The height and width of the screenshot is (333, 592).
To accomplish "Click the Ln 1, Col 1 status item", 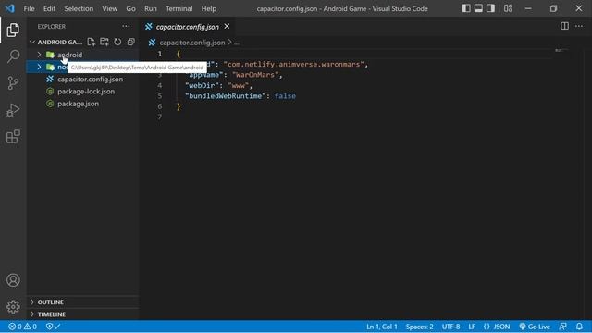I will pyautogui.click(x=382, y=327).
